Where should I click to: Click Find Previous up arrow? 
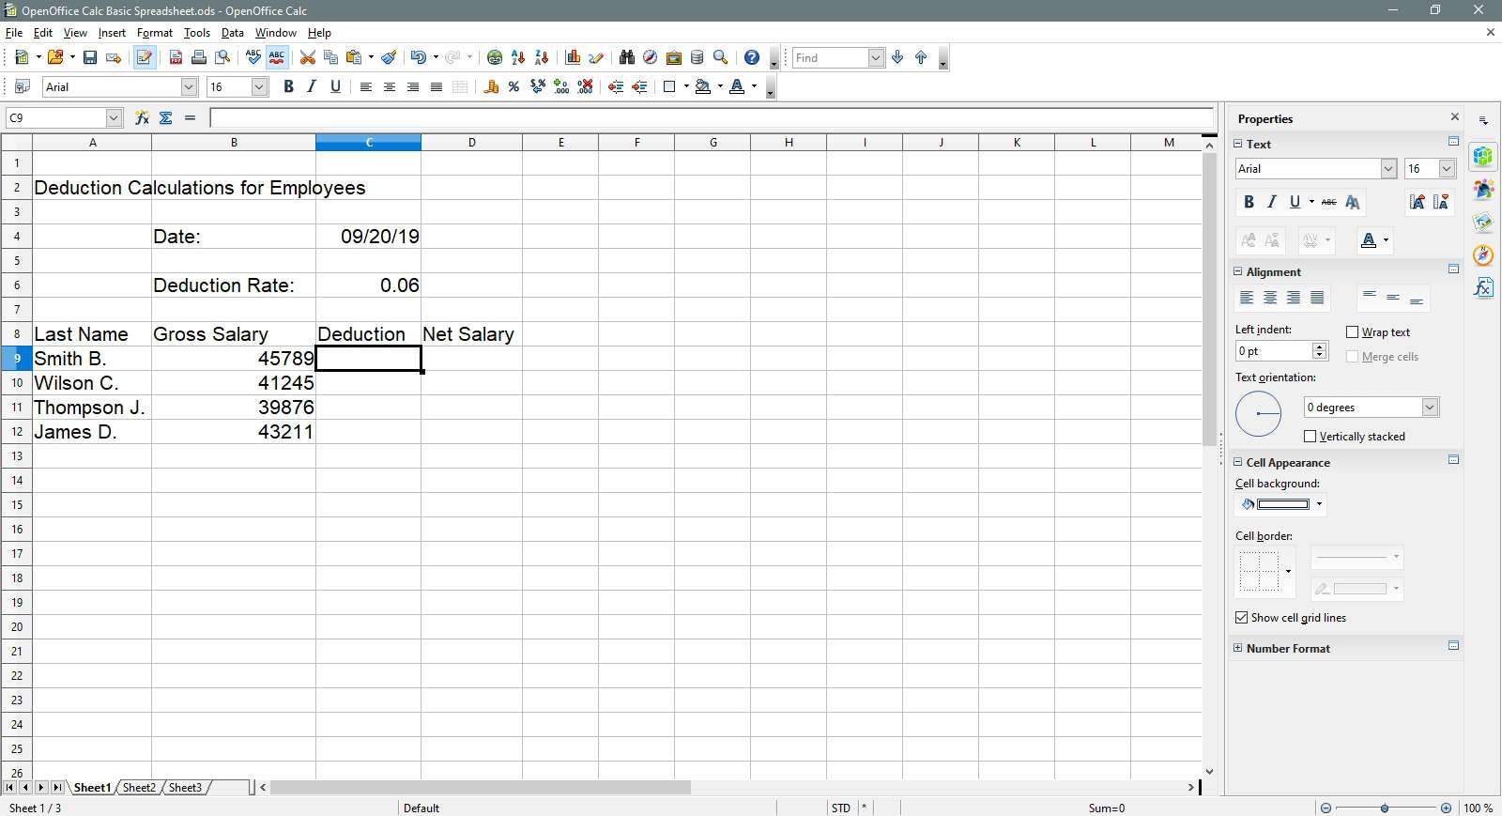[921, 57]
